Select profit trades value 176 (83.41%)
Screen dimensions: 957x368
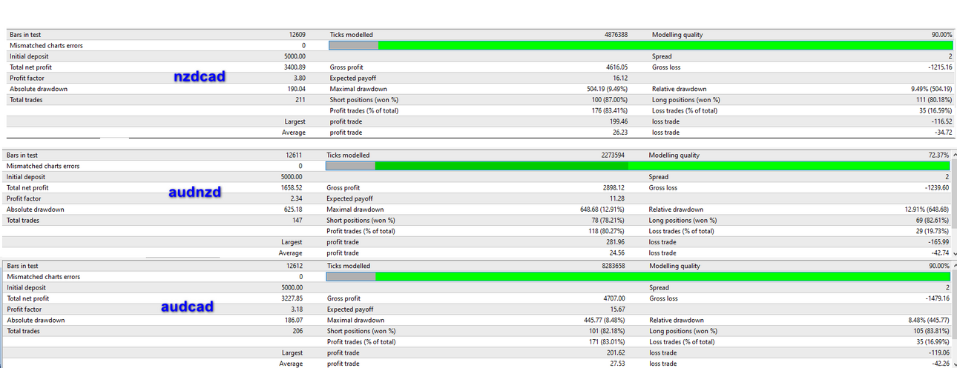[609, 110]
